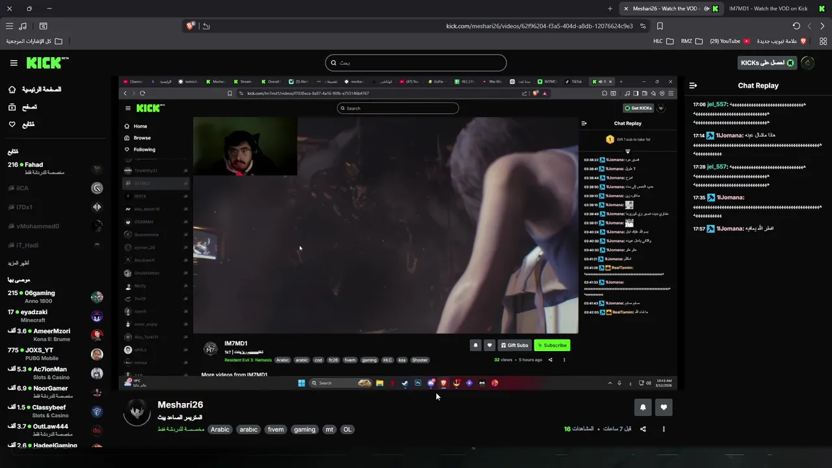Click the Brave shields icon in the address bar
The height and width of the screenshot is (468, 832).
[190, 26]
